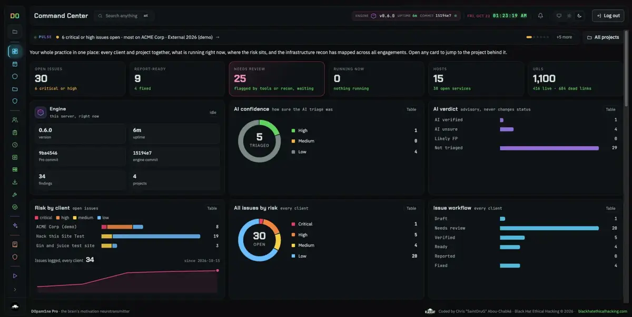Toggle Table view for All issues by risk

411,208
